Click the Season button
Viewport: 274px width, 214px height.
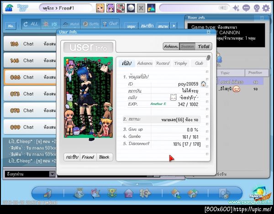click(187, 47)
